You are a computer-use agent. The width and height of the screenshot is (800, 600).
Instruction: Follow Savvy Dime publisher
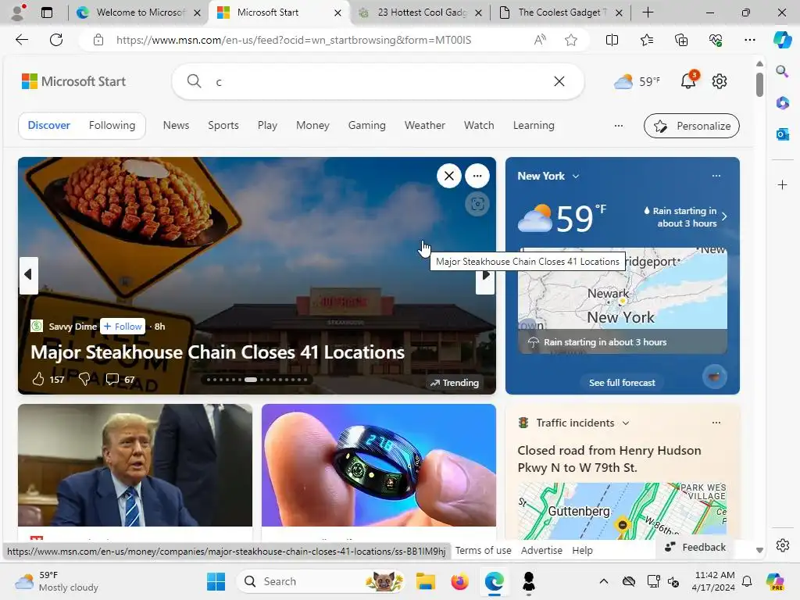[x=123, y=327]
